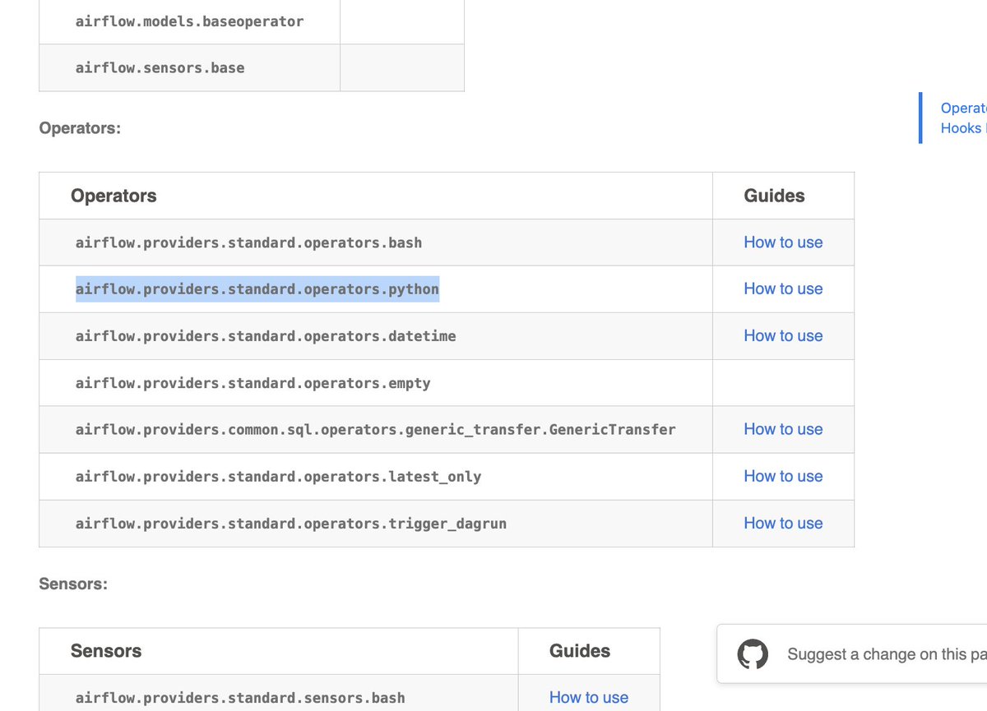
Task: Open How to use for operators.python
Action: (783, 289)
